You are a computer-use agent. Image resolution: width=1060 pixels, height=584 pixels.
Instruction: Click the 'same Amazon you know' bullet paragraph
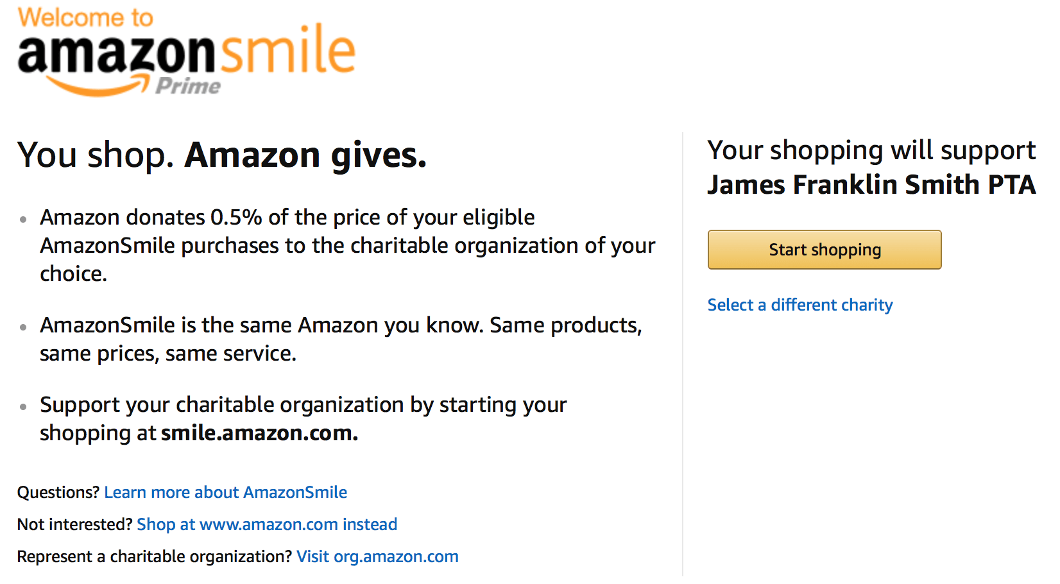point(341,339)
